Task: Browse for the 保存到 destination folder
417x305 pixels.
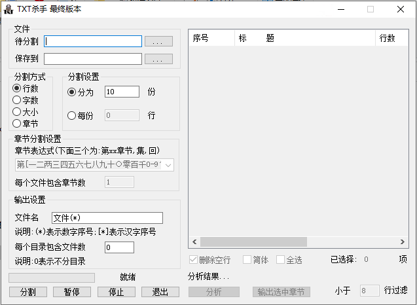Action: click(158, 59)
